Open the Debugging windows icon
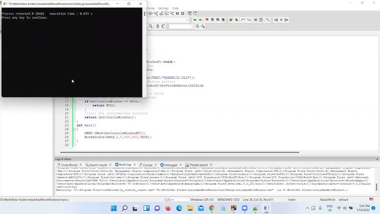 coord(189,14)
